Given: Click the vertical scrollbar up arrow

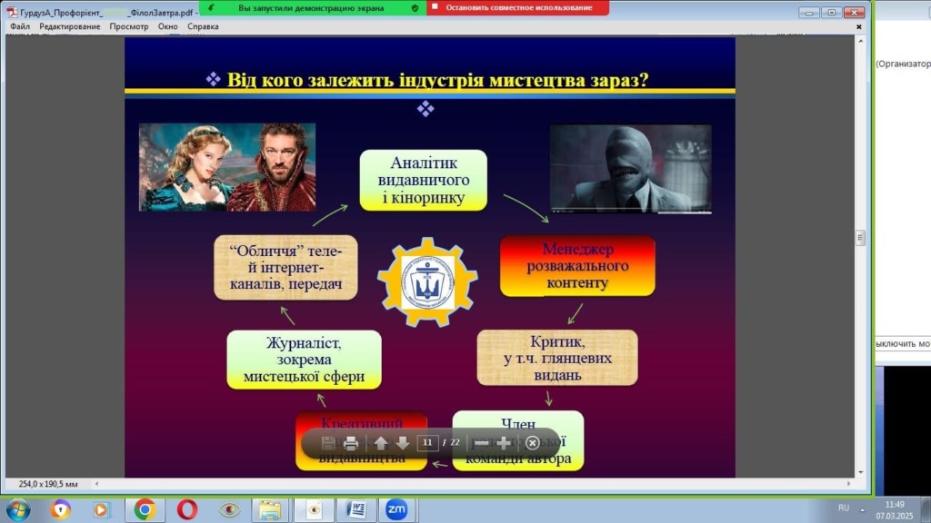Looking at the screenshot, I should pyautogui.click(x=860, y=41).
